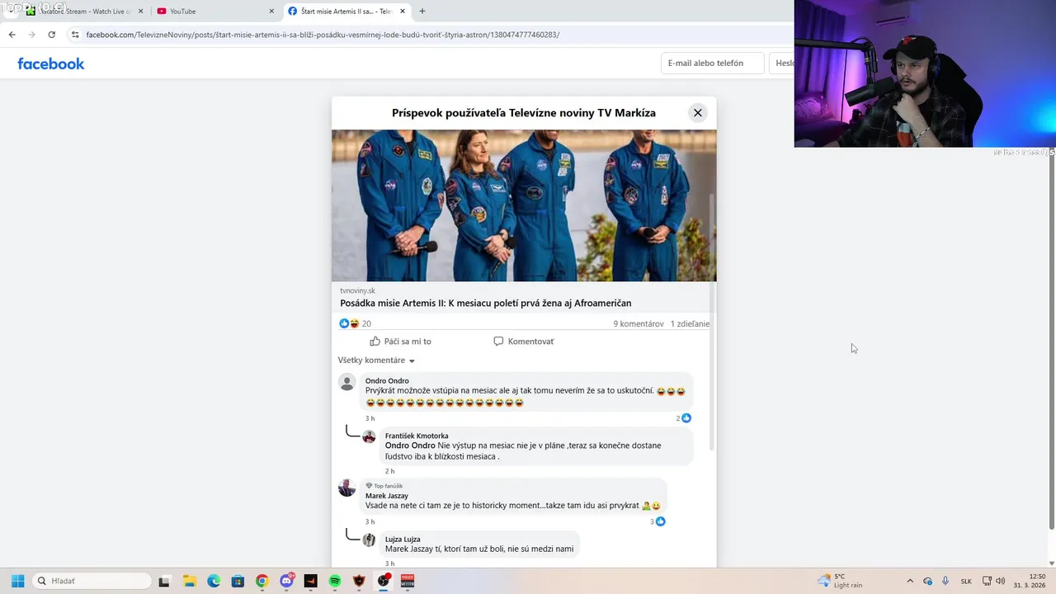Expand the Všetky komentáre sort dropdown

coord(376,361)
